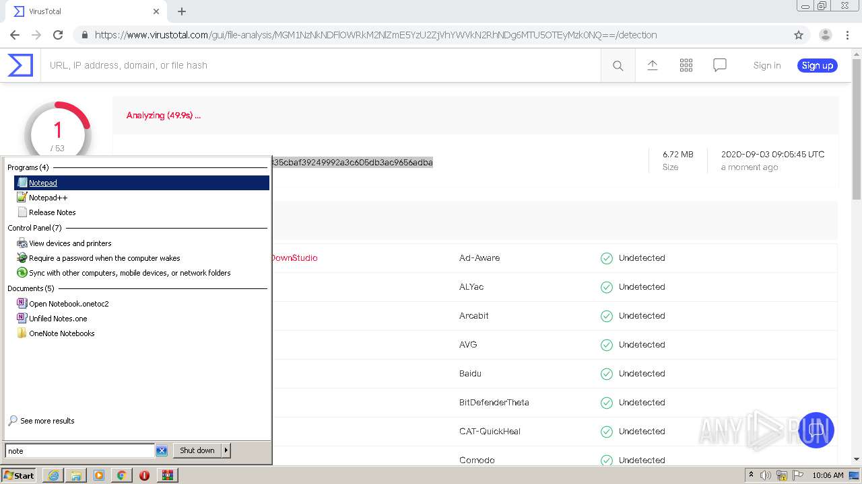The width and height of the screenshot is (862, 484).
Task: Go forward in Chrome
Action: 36,35
